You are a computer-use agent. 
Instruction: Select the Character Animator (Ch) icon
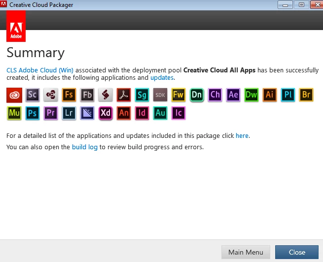[215, 95]
